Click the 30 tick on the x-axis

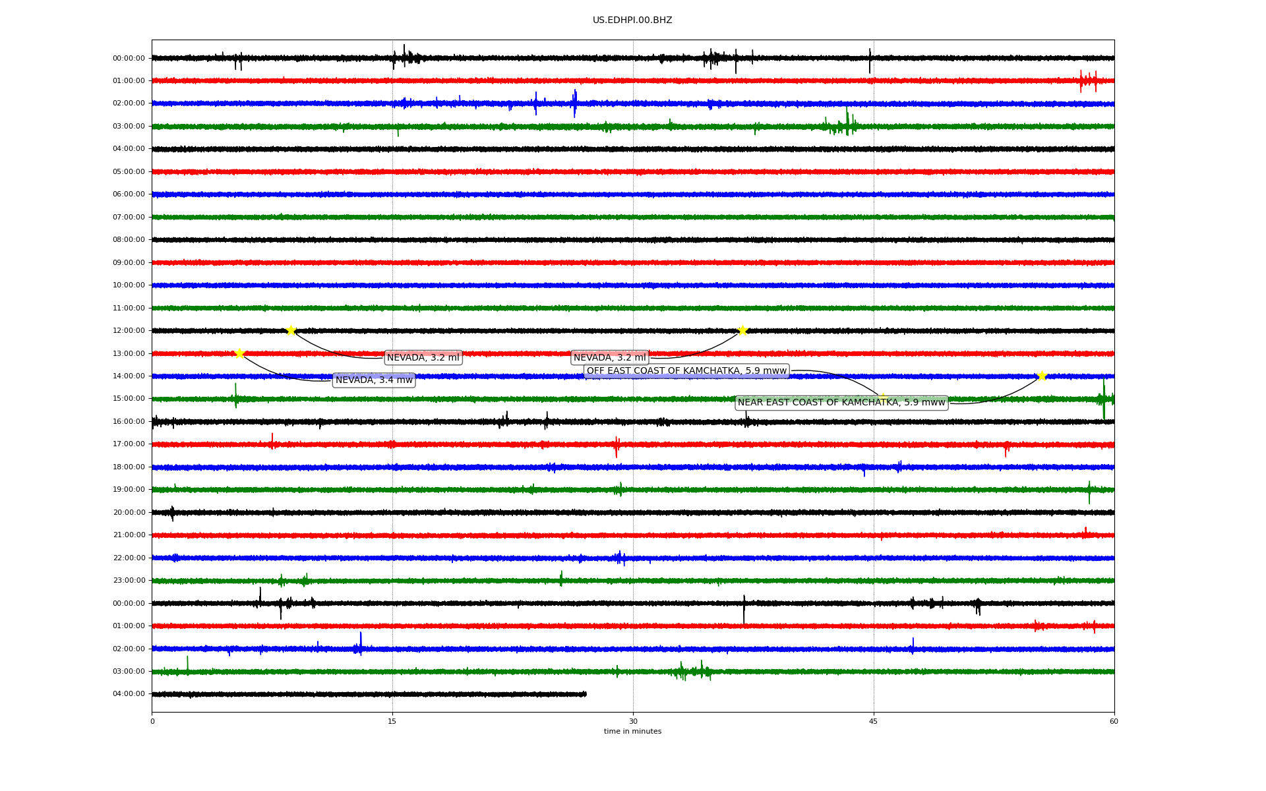pyautogui.click(x=633, y=721)
